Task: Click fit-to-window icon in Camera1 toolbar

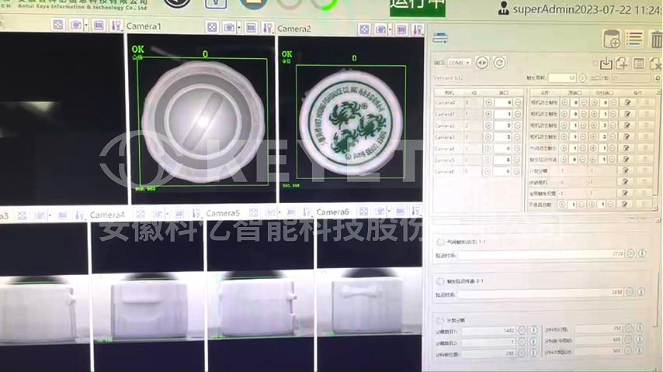Action: click(212, 27)
